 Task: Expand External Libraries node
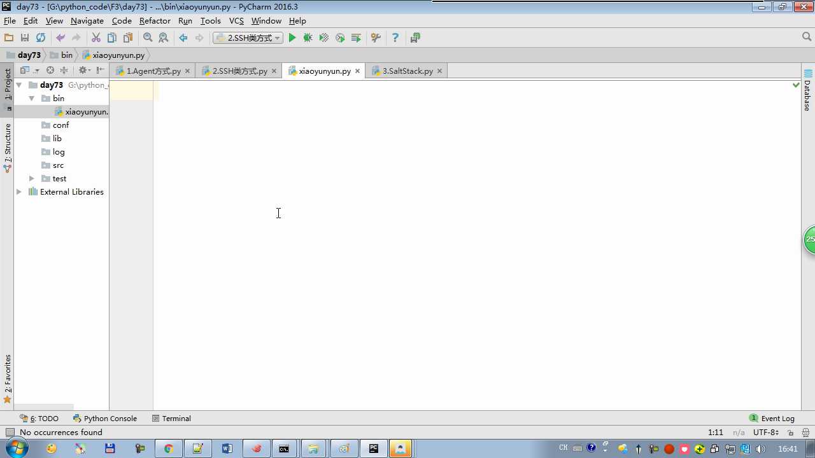coord(19,192)
